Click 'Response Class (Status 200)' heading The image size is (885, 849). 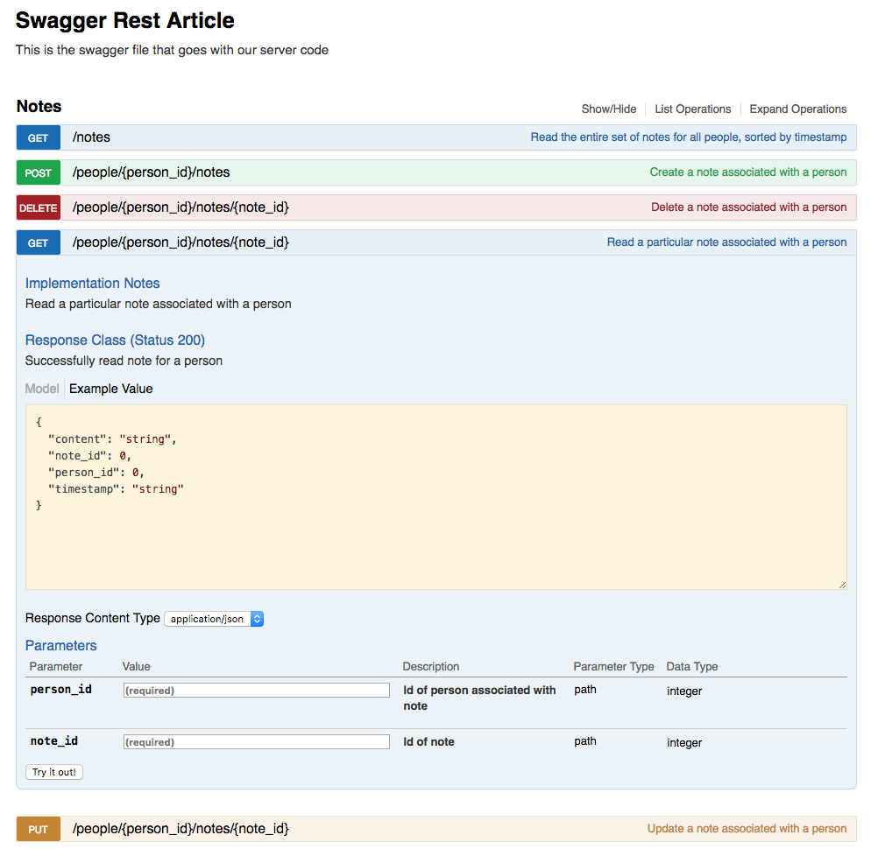pos(115,340)
